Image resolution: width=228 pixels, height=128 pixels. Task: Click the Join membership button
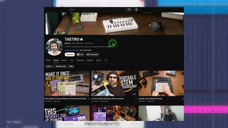coord(80,54)
